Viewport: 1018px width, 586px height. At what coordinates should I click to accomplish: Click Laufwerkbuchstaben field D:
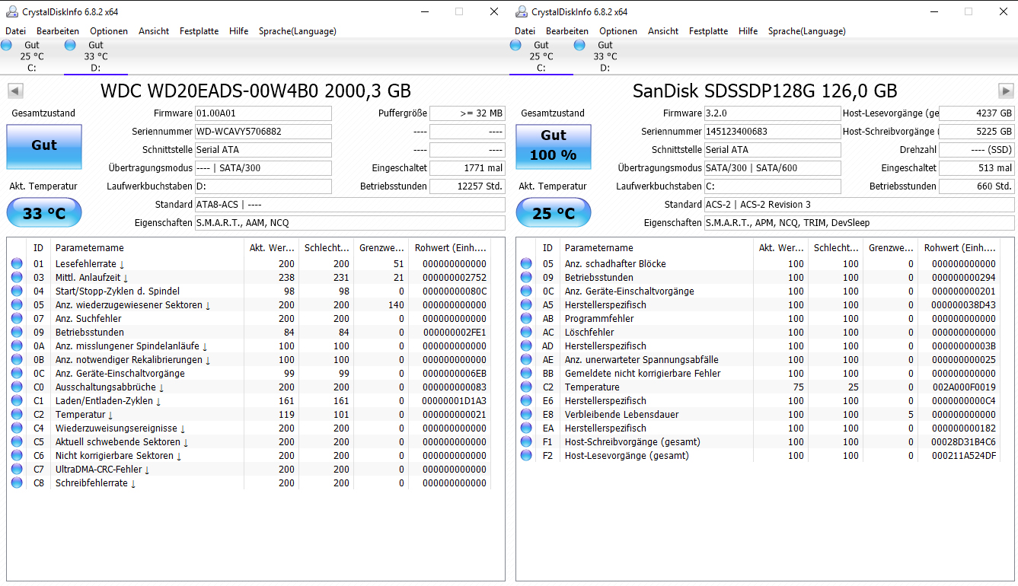coord(263,186)
